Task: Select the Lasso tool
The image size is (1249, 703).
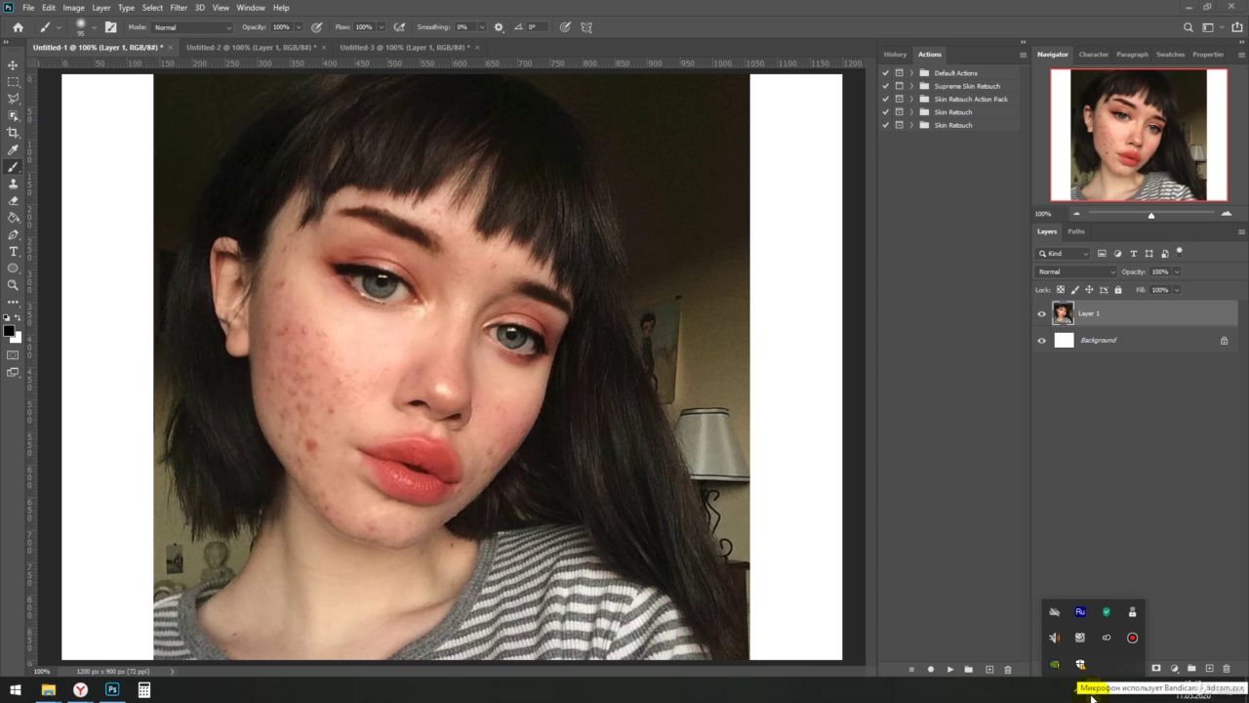Action: tap(13, 99)
